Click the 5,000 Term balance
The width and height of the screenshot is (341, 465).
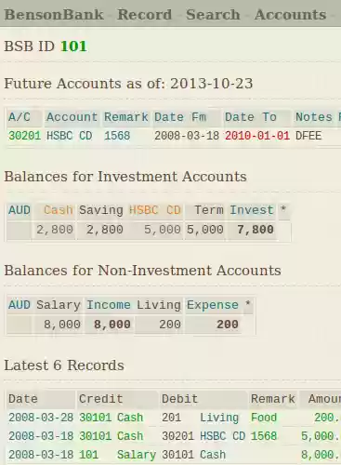[205, 230]
